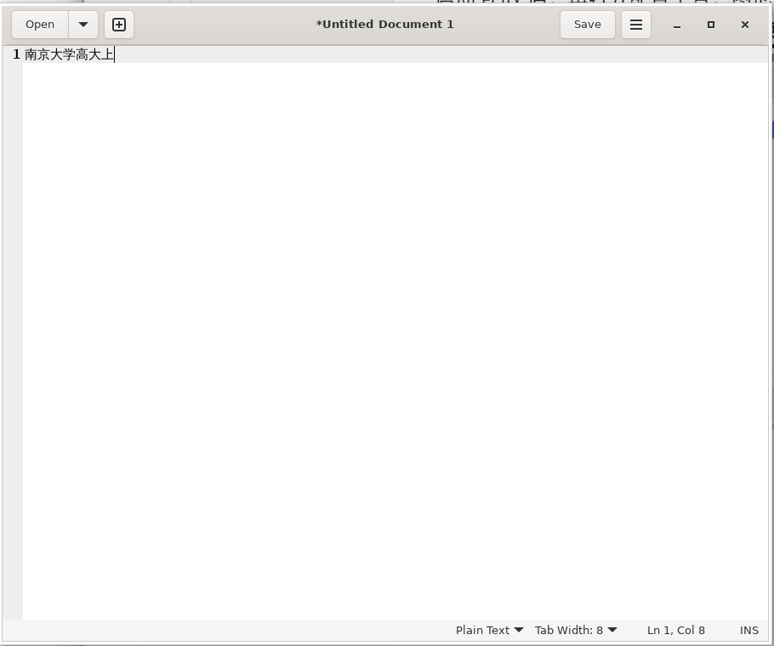Click the Ln 1, Col 8 indicator
774x646 pixels.
tap(675, 630)
